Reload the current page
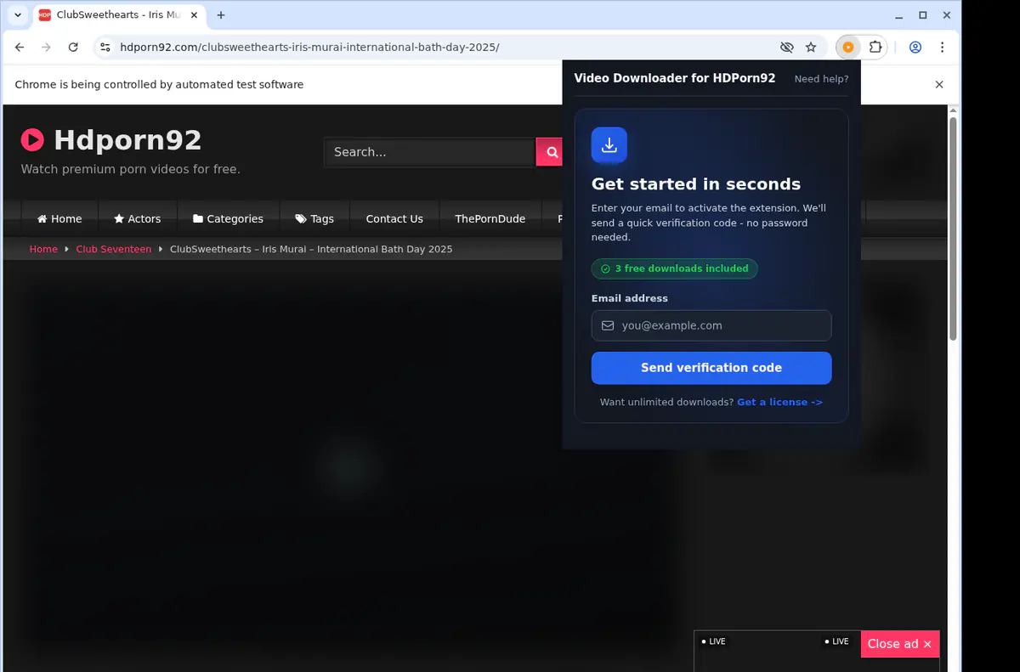1020x672 pixels. [73, 48]
